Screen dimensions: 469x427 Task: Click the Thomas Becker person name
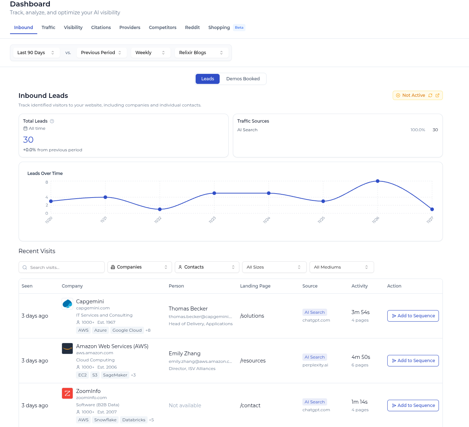pos(188,309)
